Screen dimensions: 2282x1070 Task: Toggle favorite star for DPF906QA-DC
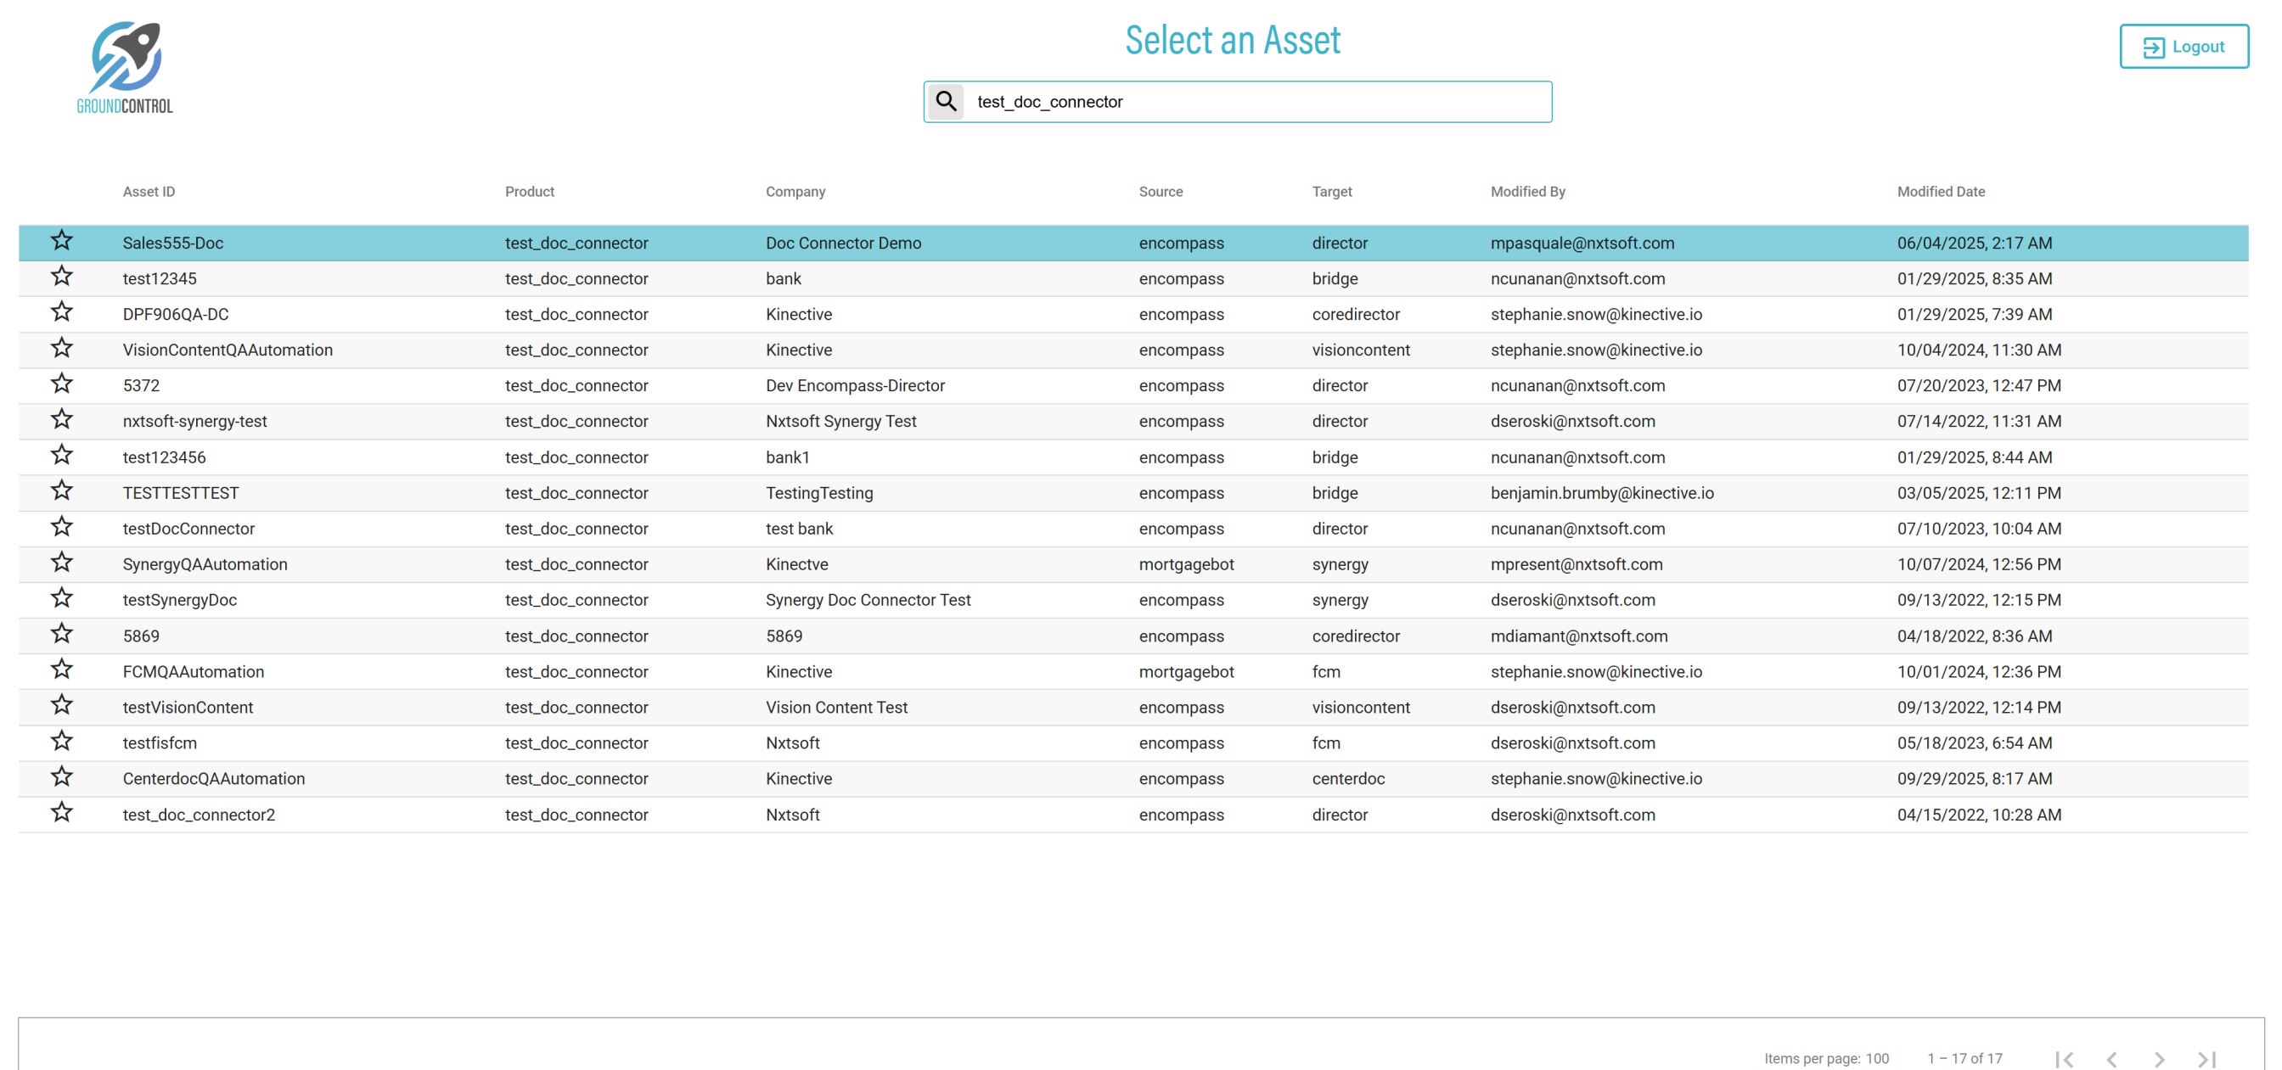(61, 312)
